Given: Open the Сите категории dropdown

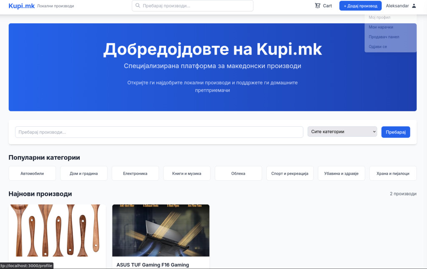Looking at the screenshot, I should click(x=342, y=132).
